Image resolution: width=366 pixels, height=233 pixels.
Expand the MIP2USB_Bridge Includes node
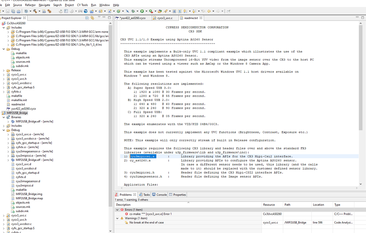4,126
